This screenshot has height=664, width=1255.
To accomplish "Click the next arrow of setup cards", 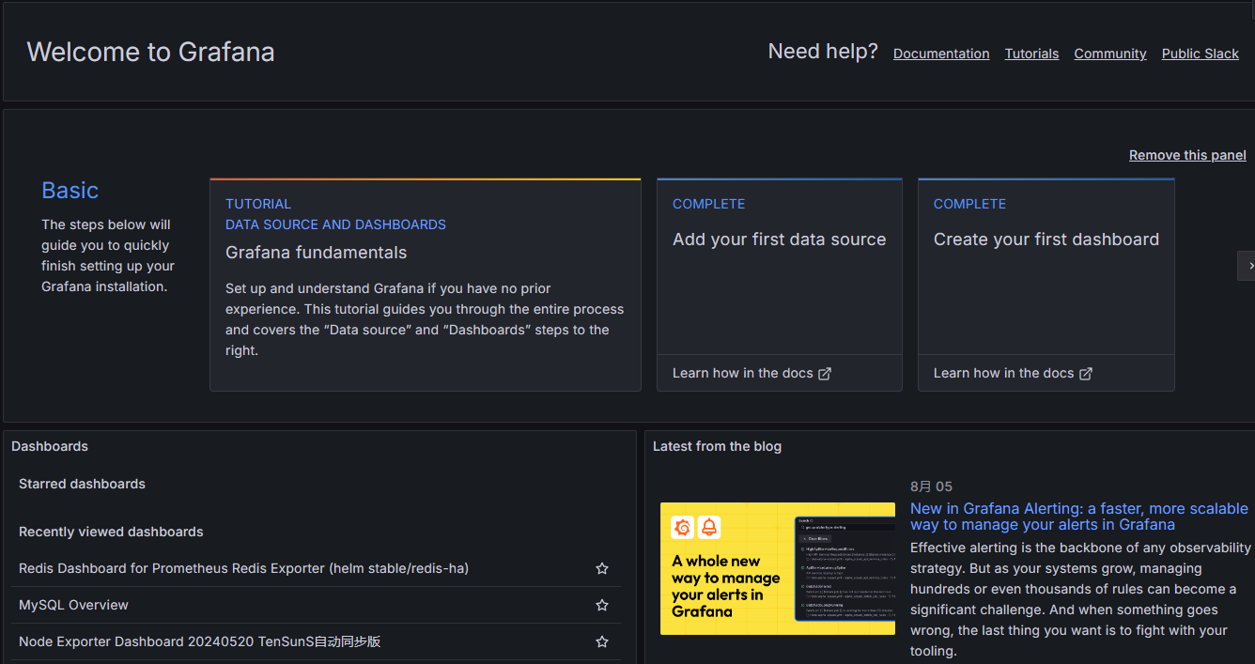I will point(1247,266).
